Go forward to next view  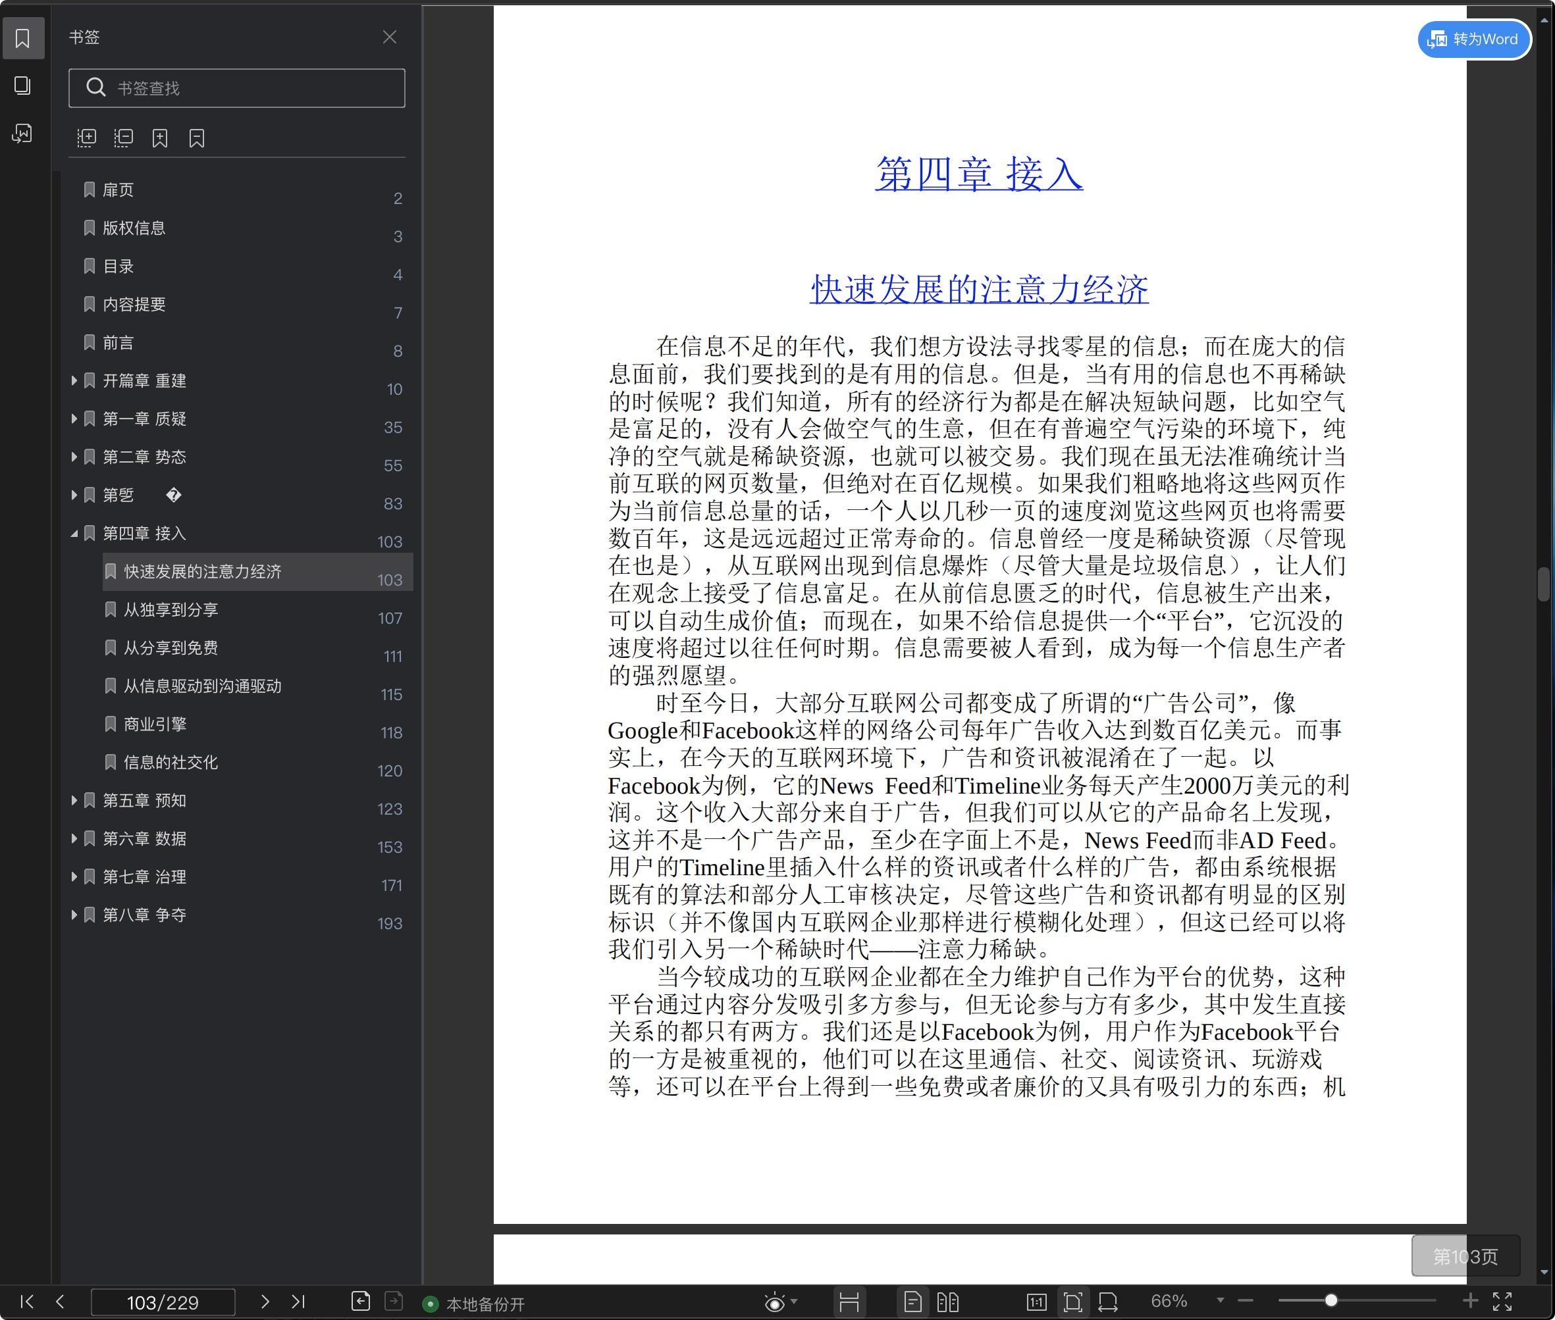394,1302
